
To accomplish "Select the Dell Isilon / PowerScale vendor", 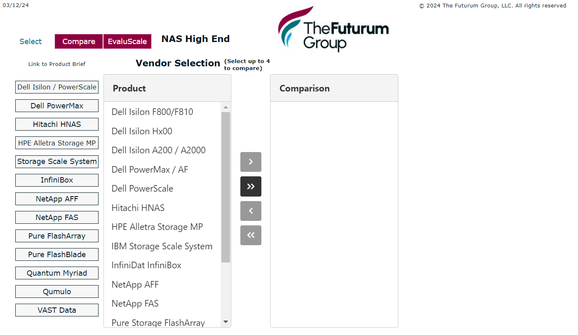I will point(56,87).
